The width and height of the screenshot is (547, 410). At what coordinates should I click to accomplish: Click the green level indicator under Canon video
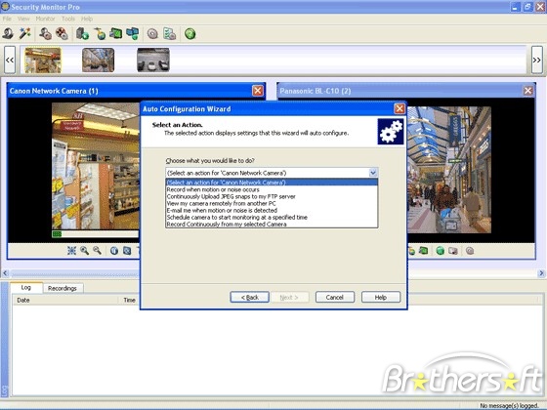pos(57,234)
